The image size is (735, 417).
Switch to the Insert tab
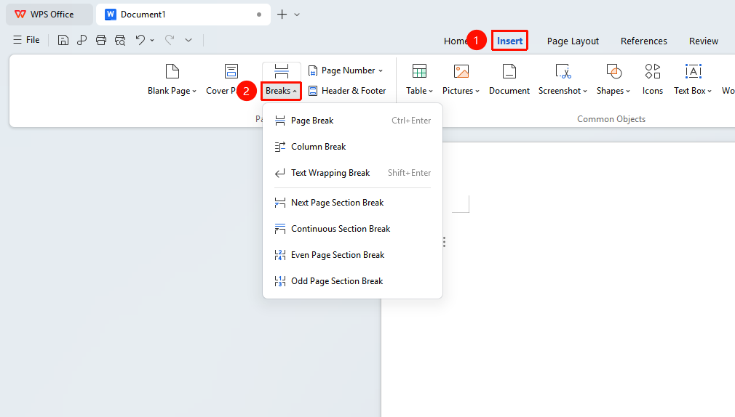click(x=509, y=41)
